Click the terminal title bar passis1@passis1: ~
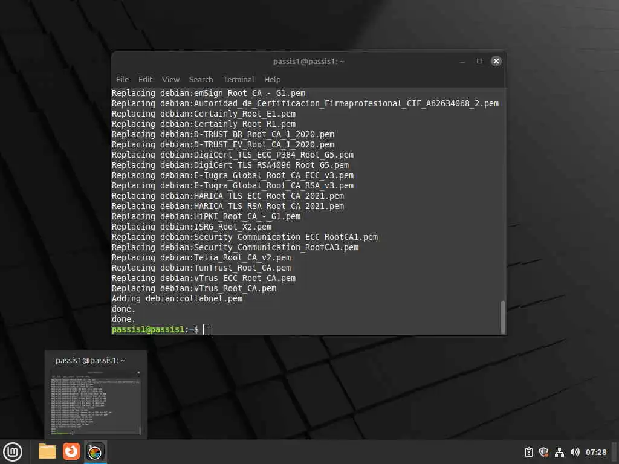Viewport: 619px width, 464px height. [308, 61]
